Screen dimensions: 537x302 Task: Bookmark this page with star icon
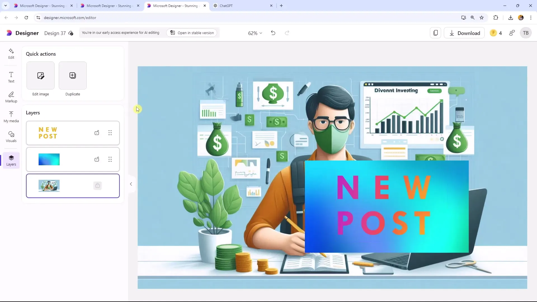click(x=482, y=18)
